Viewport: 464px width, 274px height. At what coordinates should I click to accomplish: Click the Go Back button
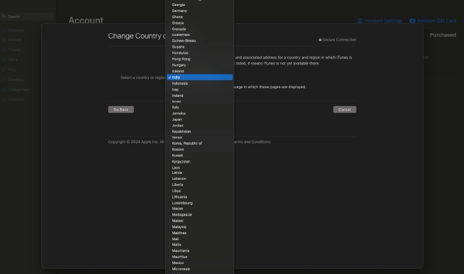[x=121, y=109]
